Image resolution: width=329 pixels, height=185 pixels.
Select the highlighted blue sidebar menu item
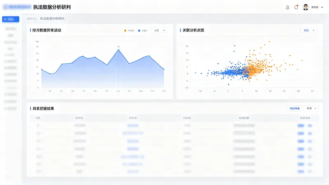(11, 19)
